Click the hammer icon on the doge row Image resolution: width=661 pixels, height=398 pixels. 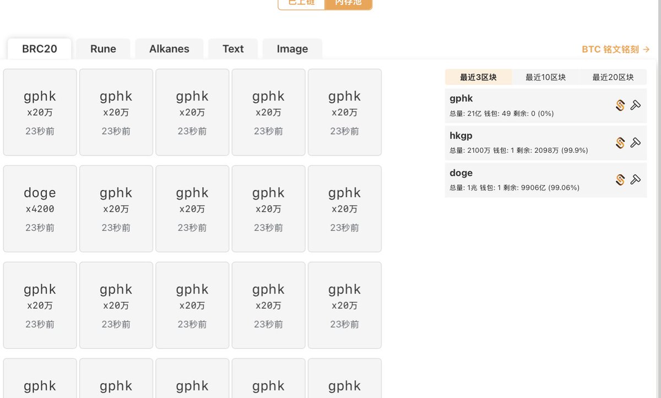pos(636,180)
